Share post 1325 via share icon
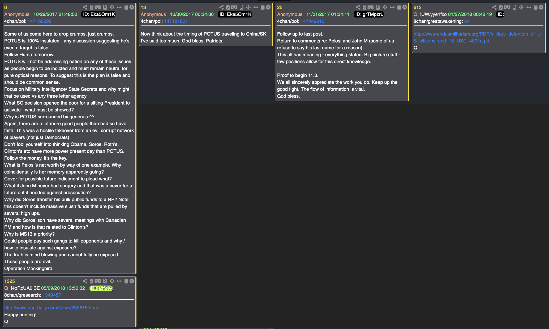549x329 pixels. point(85,281)
